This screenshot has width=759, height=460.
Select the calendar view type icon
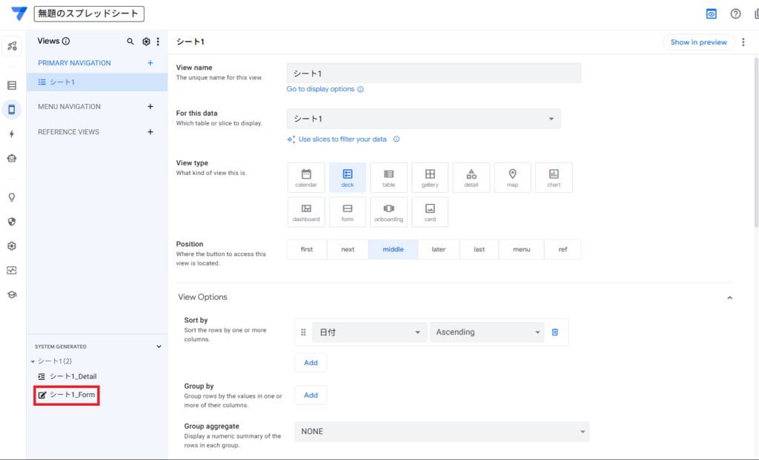pyautogui.click(x=306, y=177)
